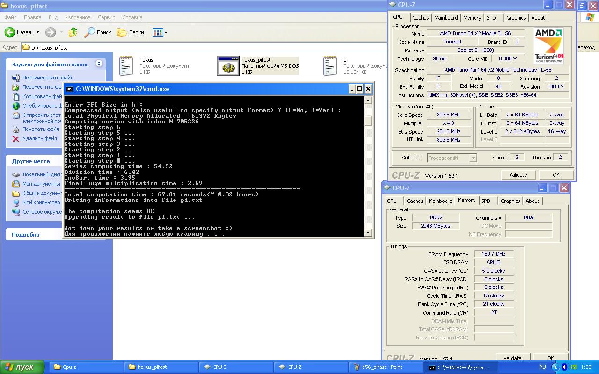Switch to Caches tab in top CPU-Z
Viewport: 599px width, 374px height.
coord(420,18)
